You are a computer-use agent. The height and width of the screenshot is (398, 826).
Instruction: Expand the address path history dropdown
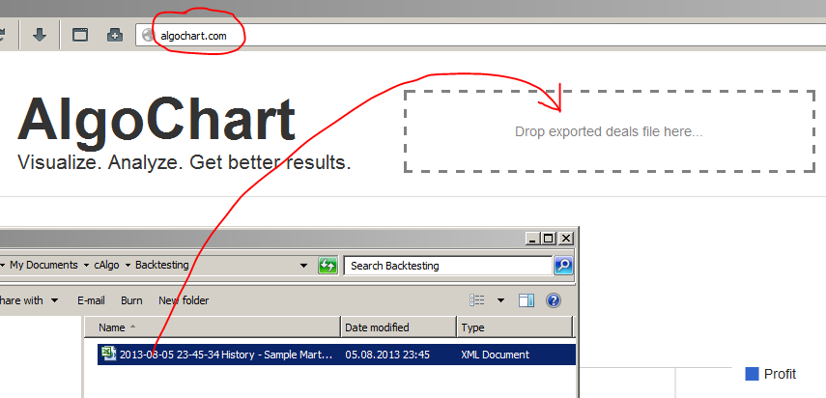tap(303, 266)
